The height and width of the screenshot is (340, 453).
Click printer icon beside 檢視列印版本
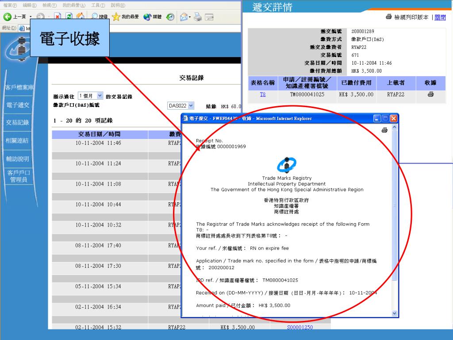point(389,17)
